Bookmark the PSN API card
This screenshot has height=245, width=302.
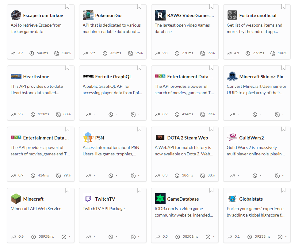click(x=139, y=129)
